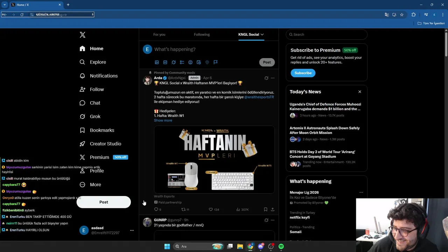The image size is (448, 252).
Task: Open the Windows Start menu
Action: click(x=167, y=246)
